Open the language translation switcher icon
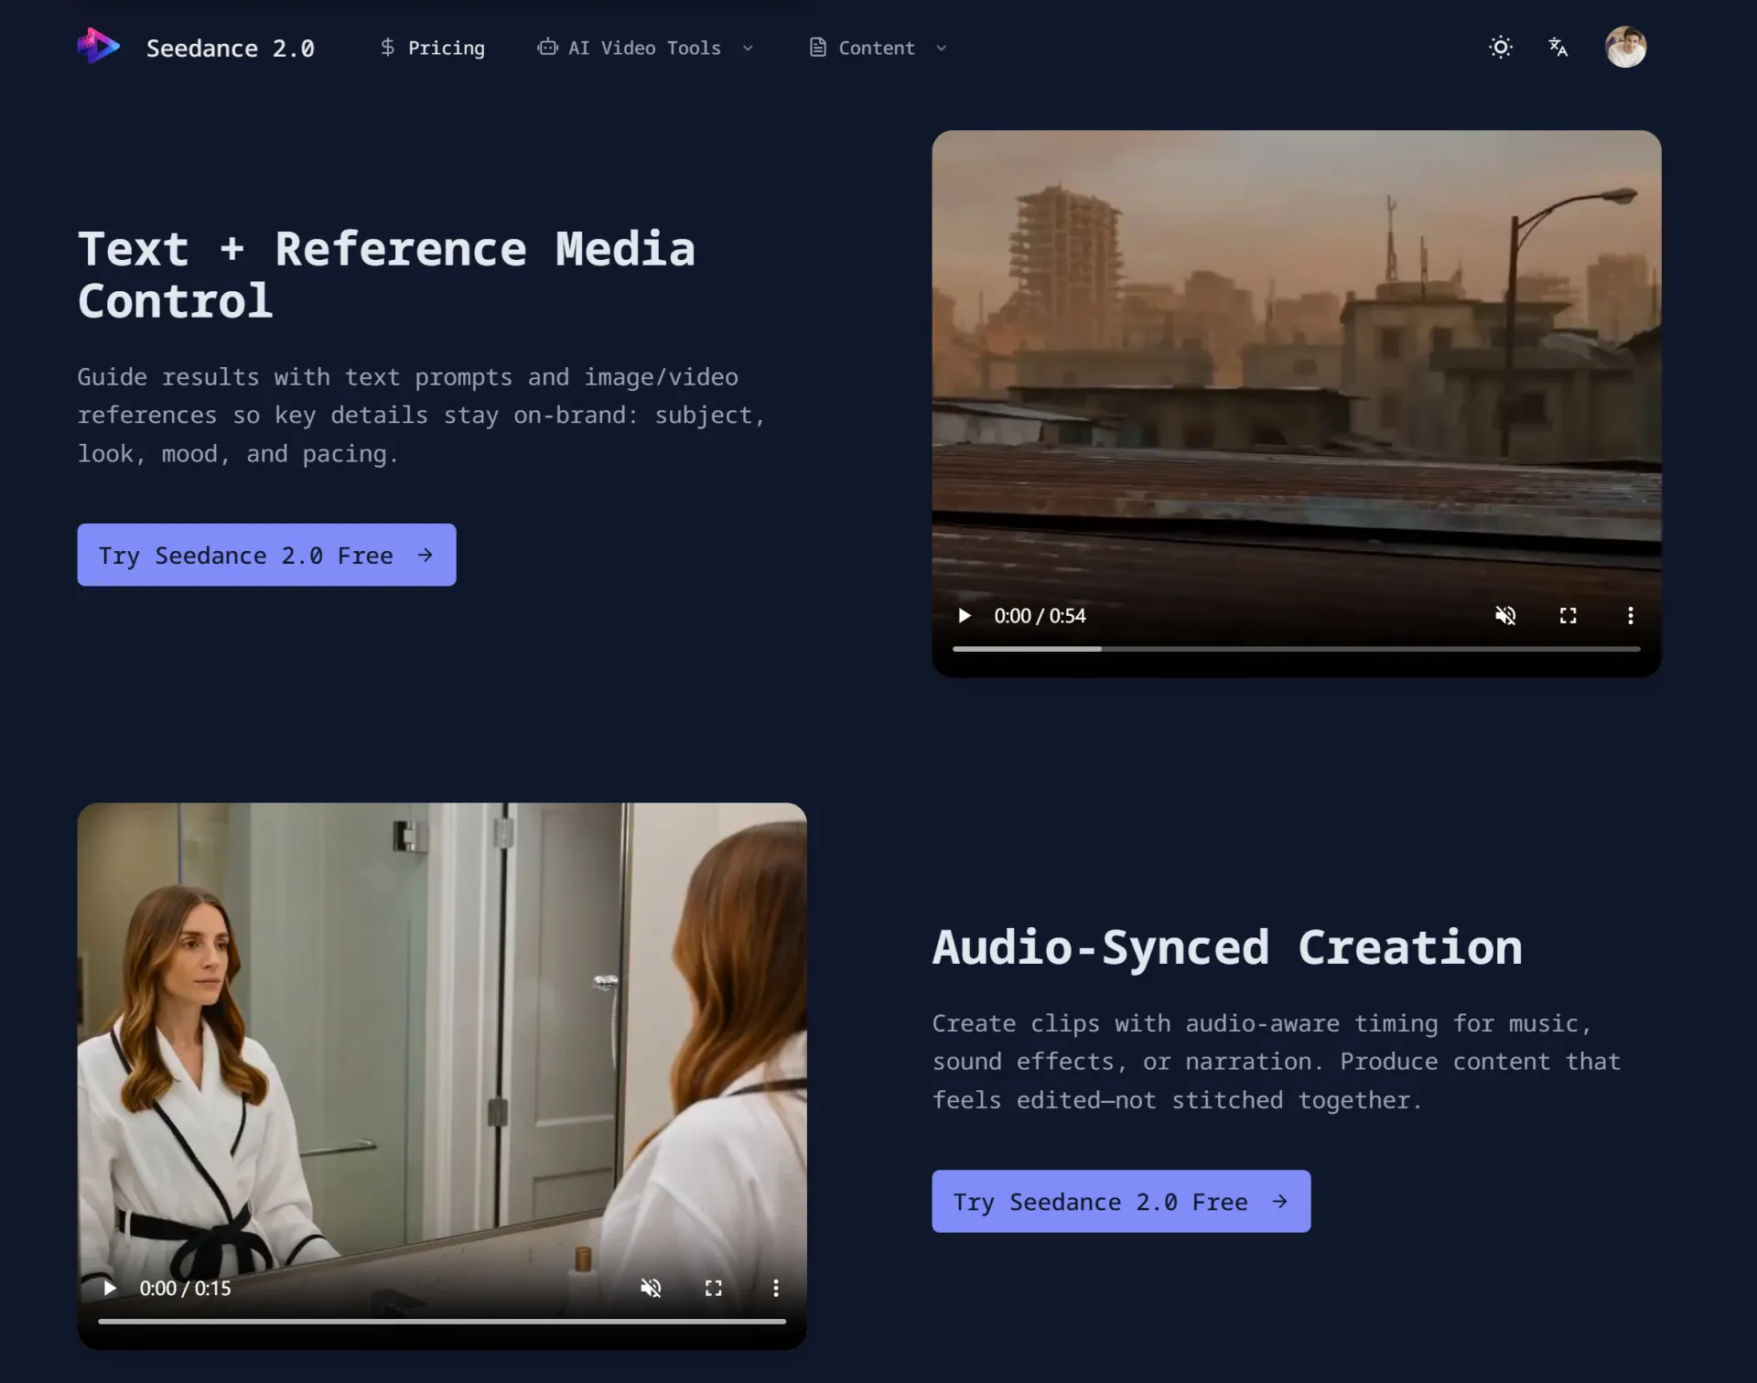 [x=1558, y=47]
